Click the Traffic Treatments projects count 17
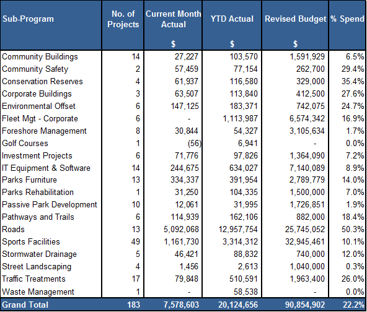Screen dimensions: 367x312 (x=136, y=279)
